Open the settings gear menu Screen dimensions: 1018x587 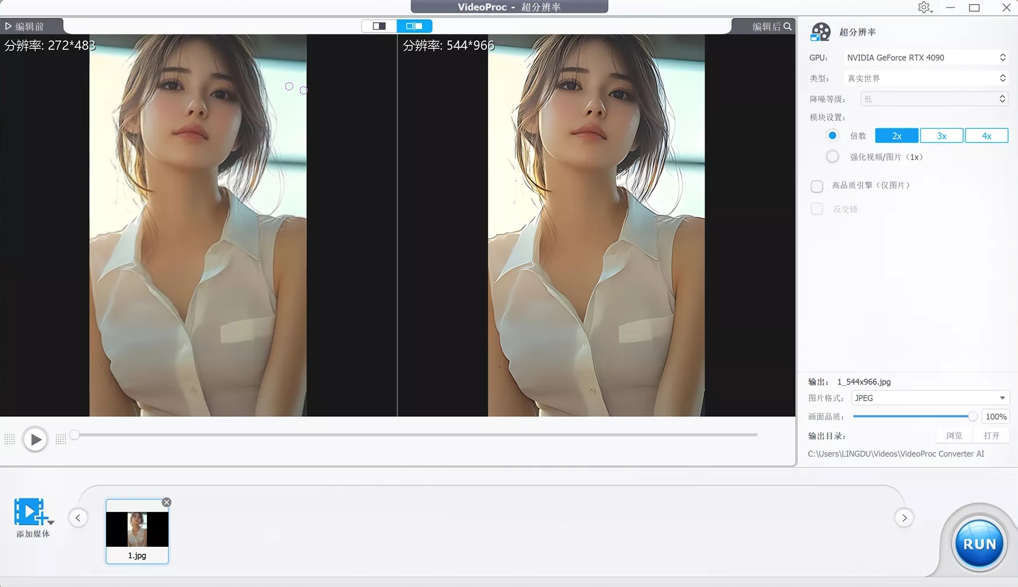[925, 8]
